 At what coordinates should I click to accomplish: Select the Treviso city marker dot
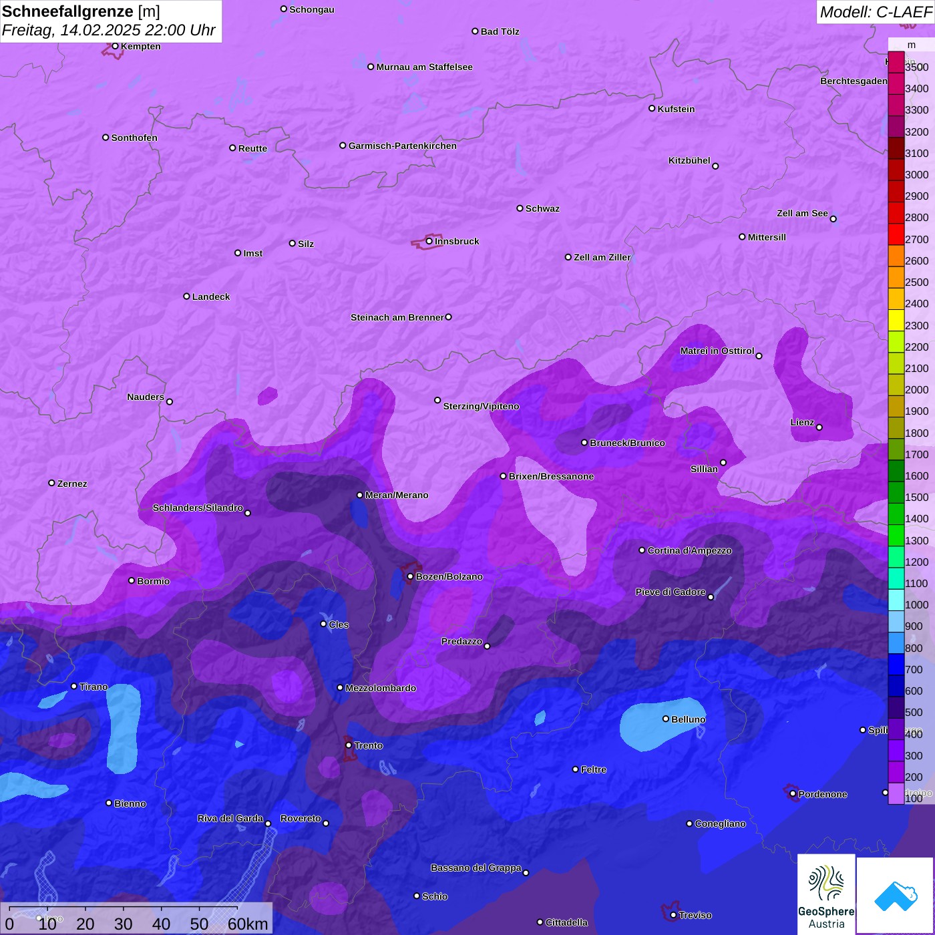coord(673,915)
